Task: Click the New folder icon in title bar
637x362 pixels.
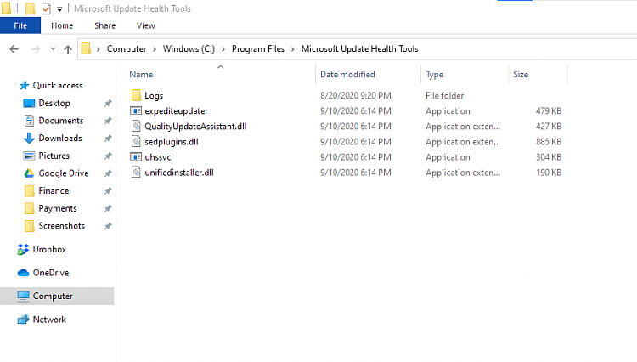Action: pos(30,8)
